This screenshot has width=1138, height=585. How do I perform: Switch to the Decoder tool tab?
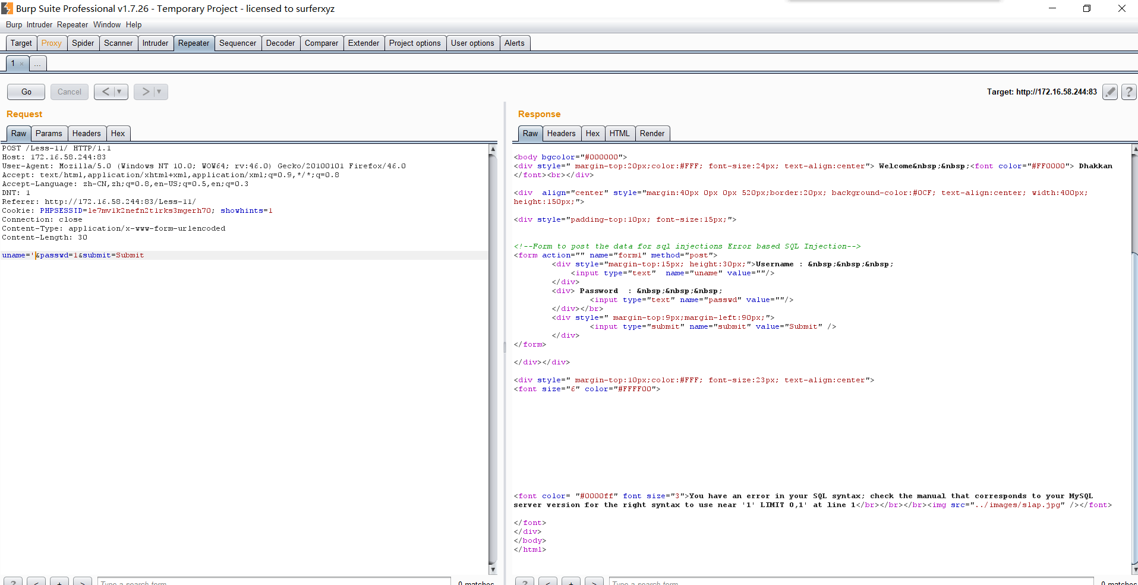[x=280, y=43]
